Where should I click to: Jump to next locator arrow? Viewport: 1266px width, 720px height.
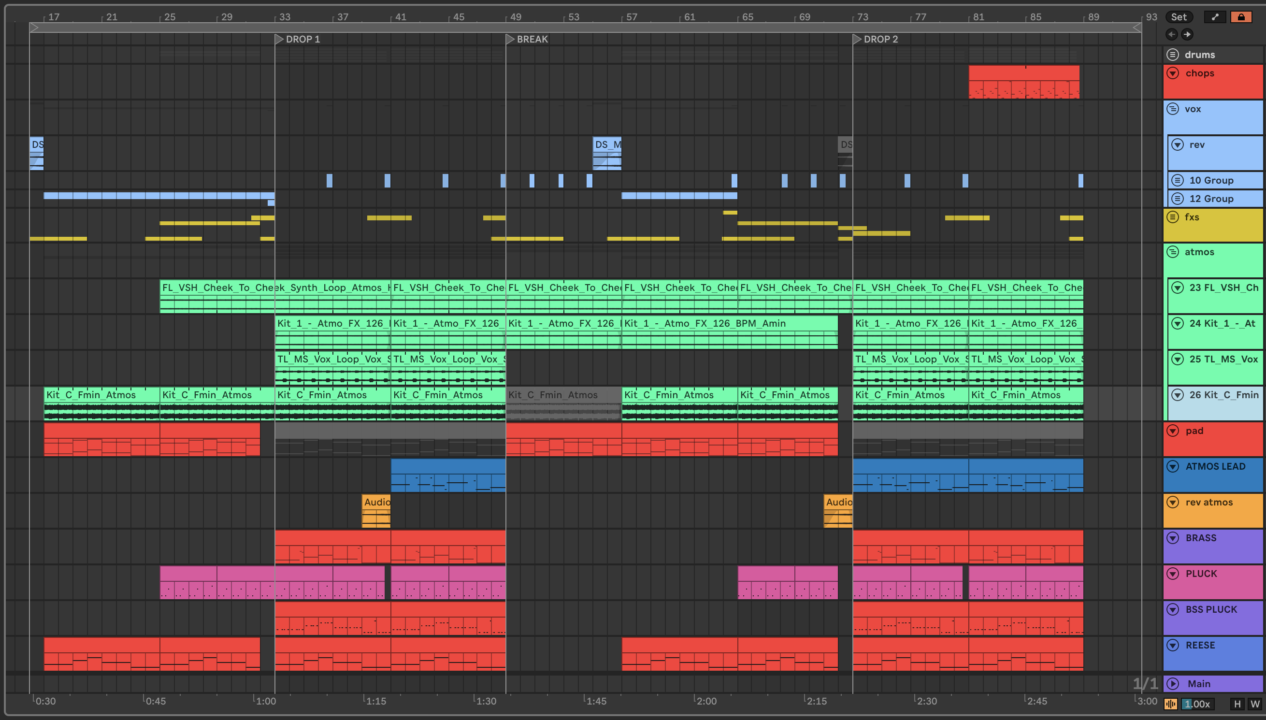pyautogui.click(x=1187, y=34)
